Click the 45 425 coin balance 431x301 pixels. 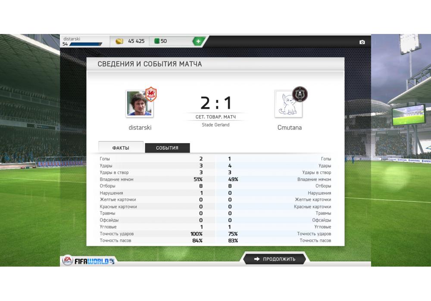pos(136,41)
